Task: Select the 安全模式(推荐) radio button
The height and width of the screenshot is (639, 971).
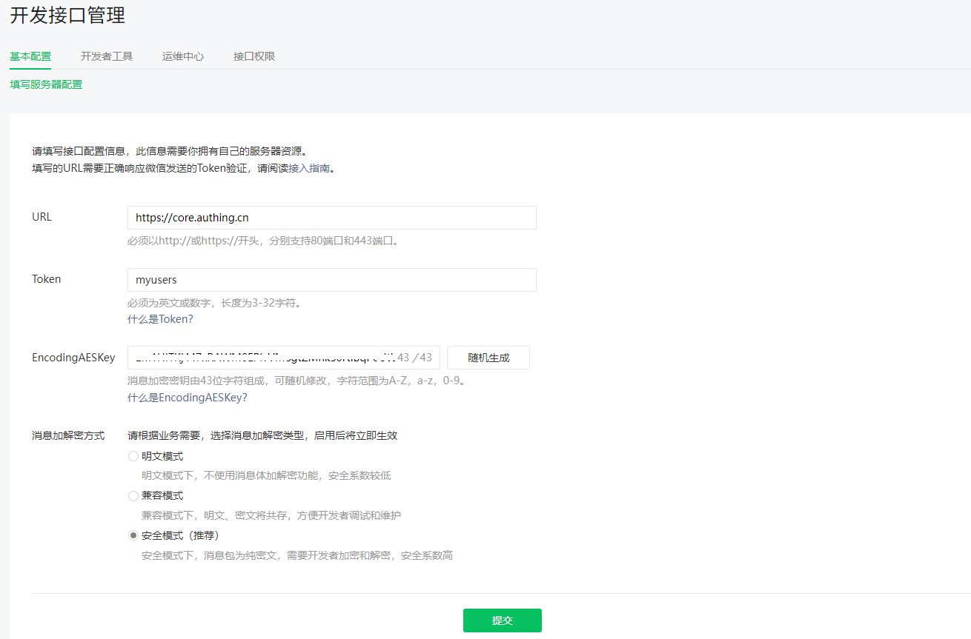Action: [x=133, y=535]
